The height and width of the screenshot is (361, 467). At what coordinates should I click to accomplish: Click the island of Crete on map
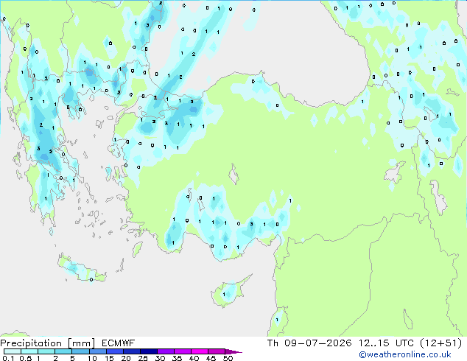[81, 270]
